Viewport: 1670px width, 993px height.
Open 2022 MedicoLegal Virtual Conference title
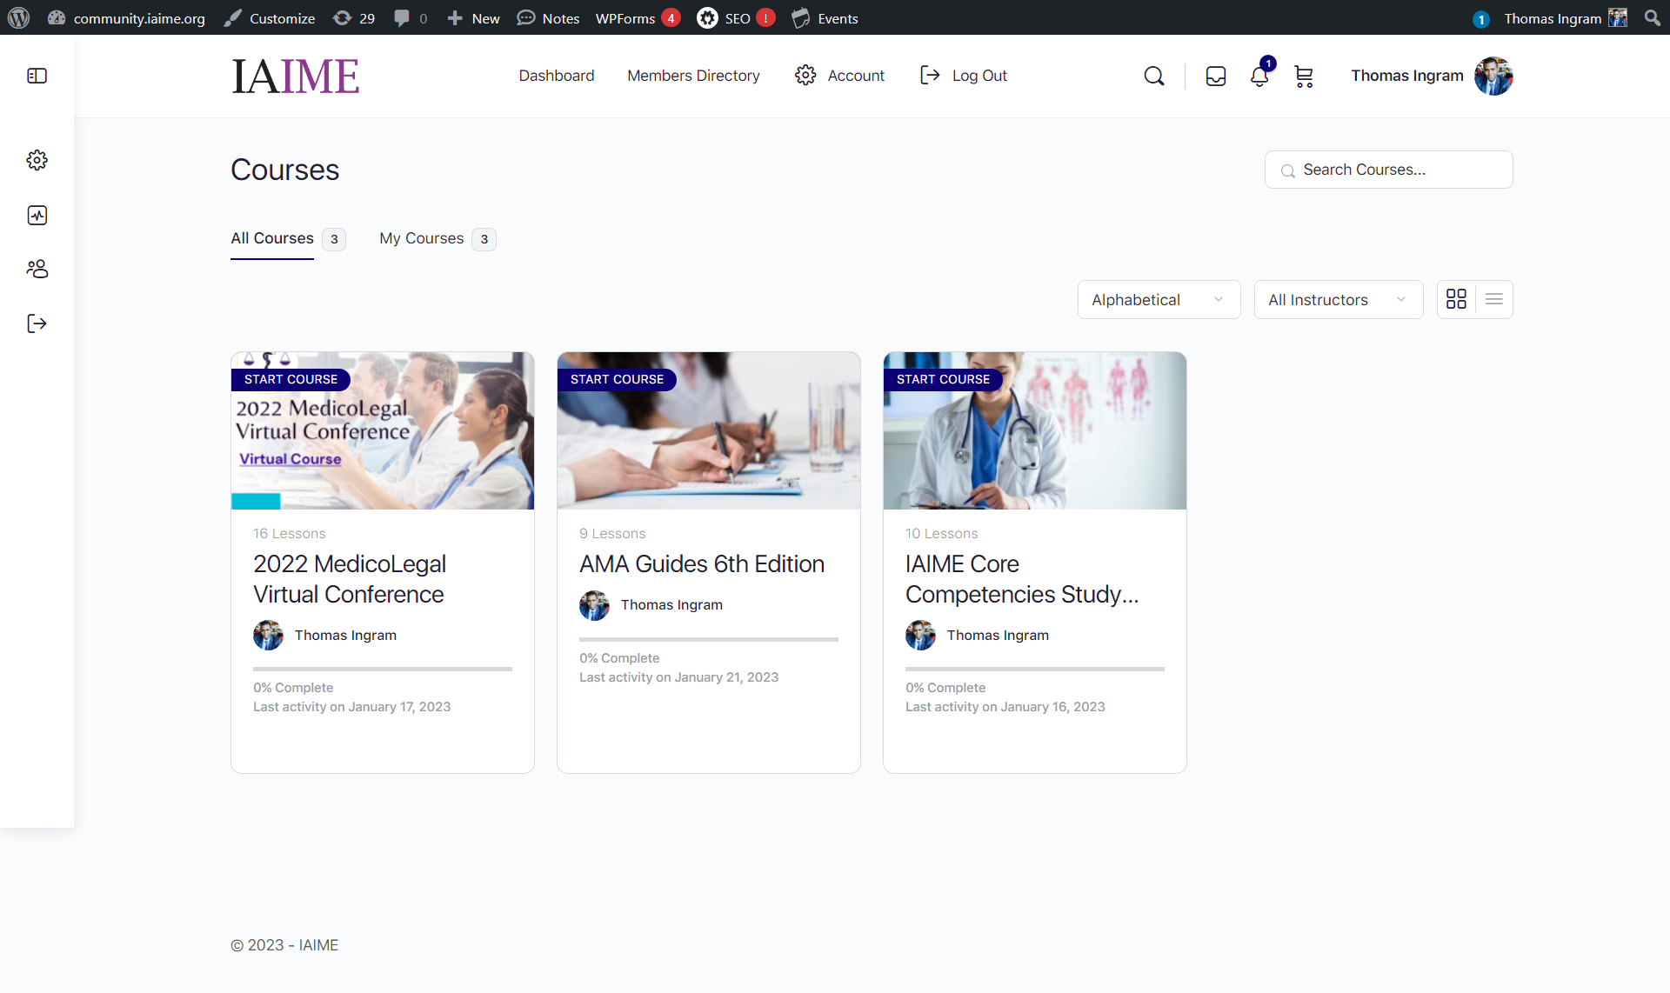(350, 579)
